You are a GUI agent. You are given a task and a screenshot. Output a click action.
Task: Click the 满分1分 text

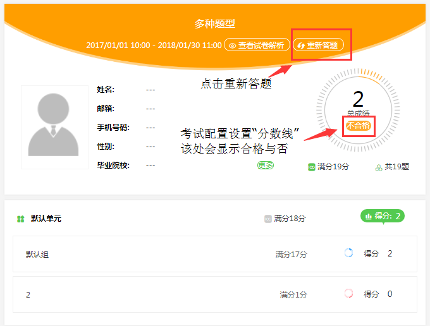293,295
